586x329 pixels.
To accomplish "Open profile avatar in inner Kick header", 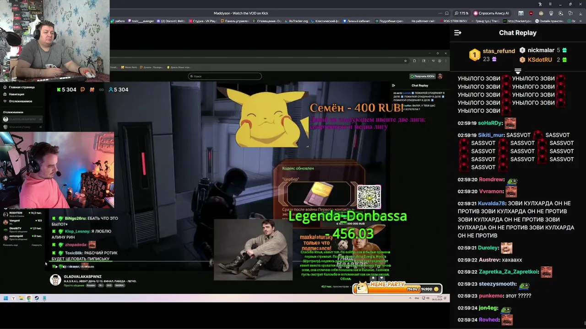I will (x=440, y=76).
